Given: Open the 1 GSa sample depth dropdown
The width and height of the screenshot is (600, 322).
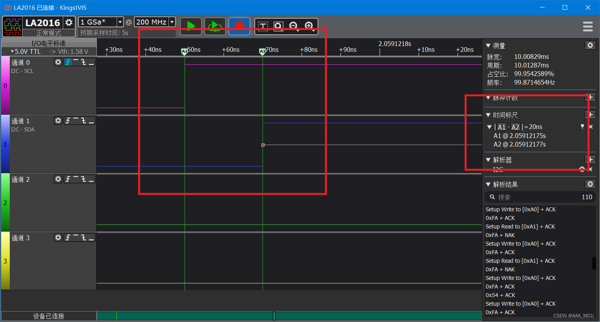Looking at the screenshot, I should 120,22.
